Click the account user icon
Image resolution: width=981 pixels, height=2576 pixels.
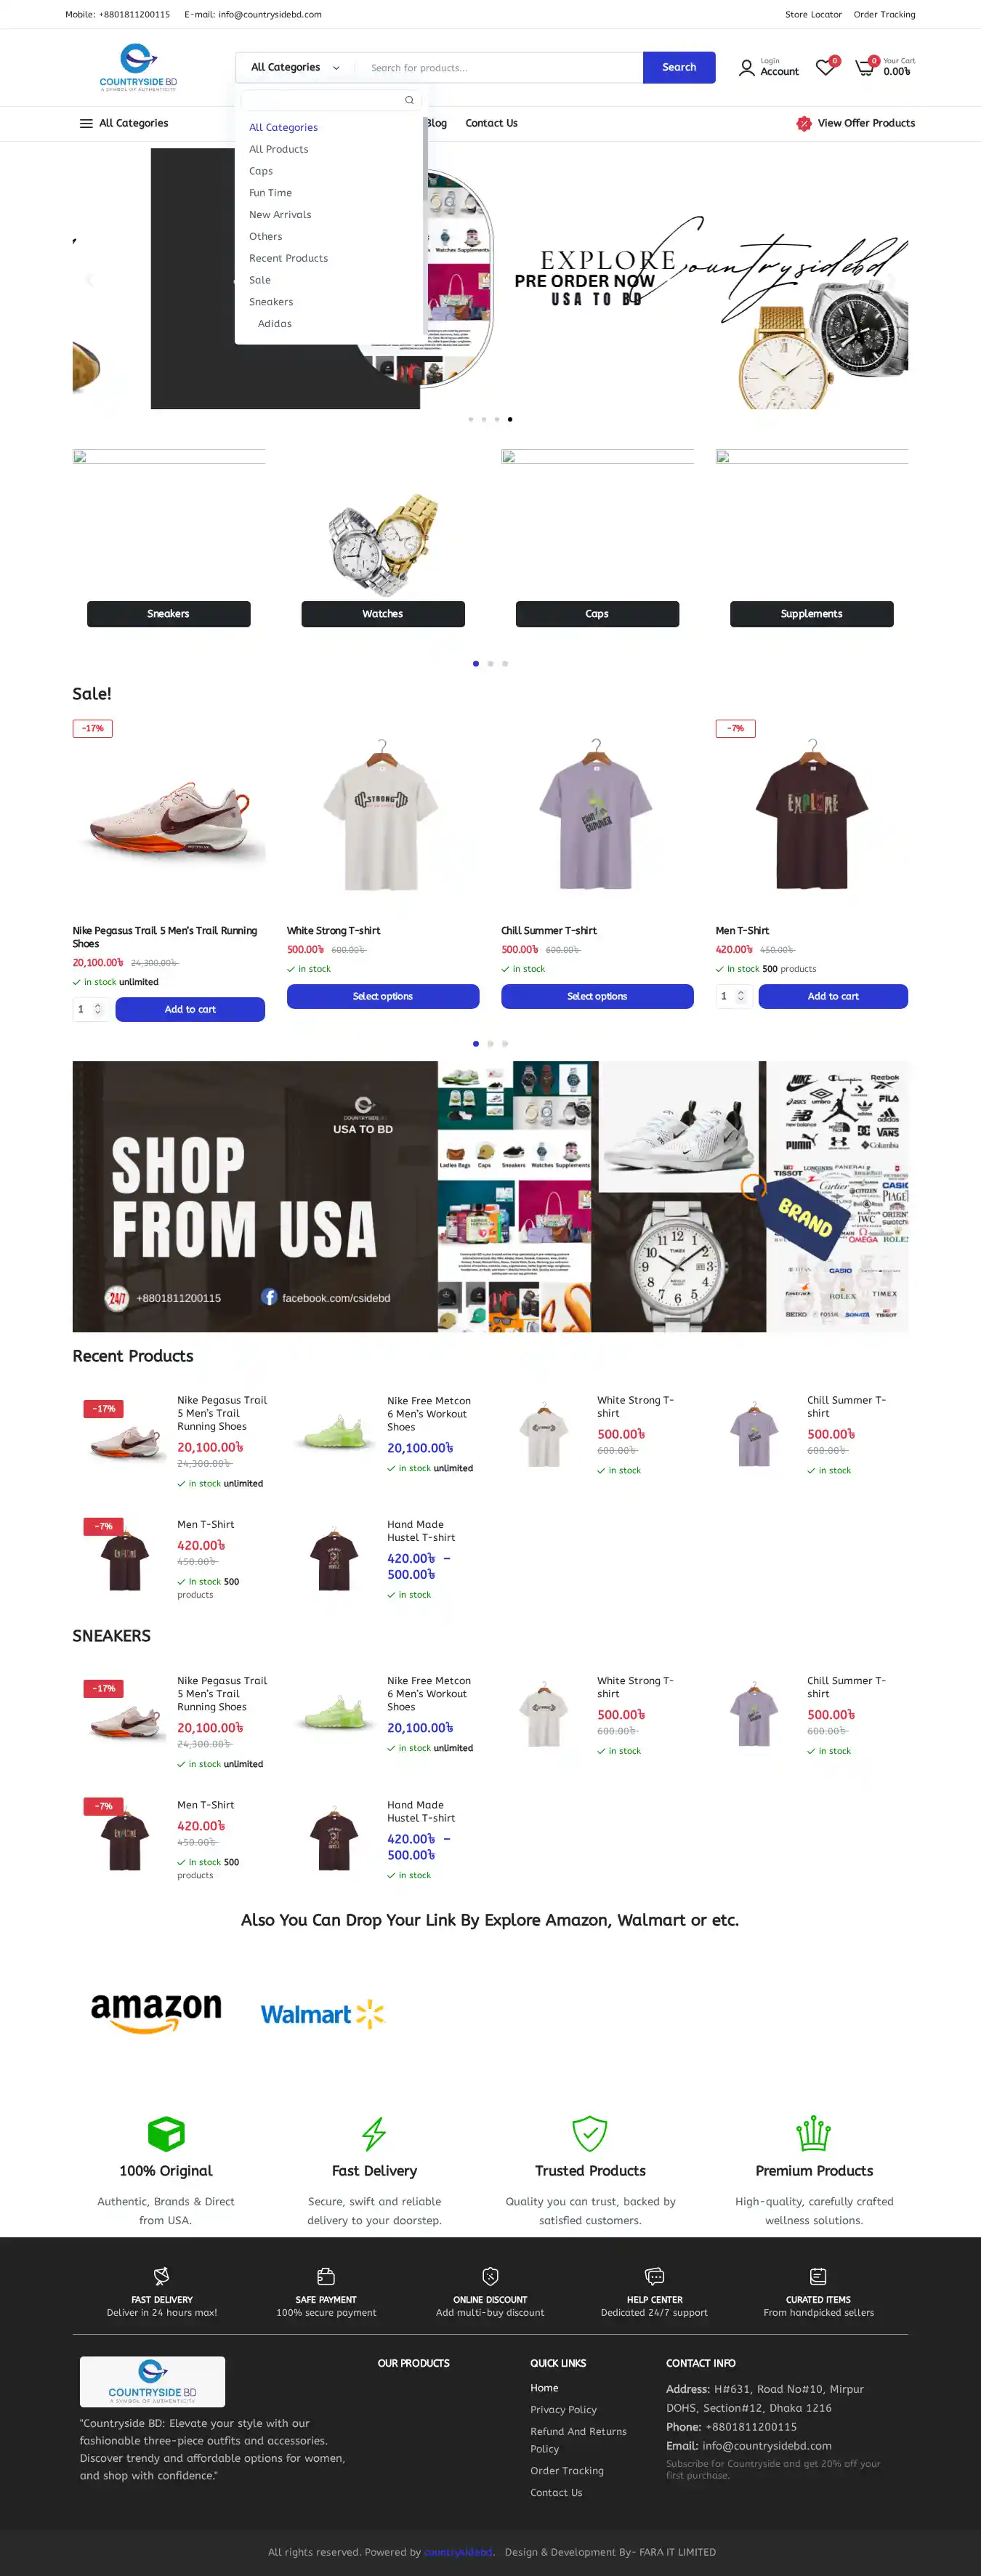[746, 68]
